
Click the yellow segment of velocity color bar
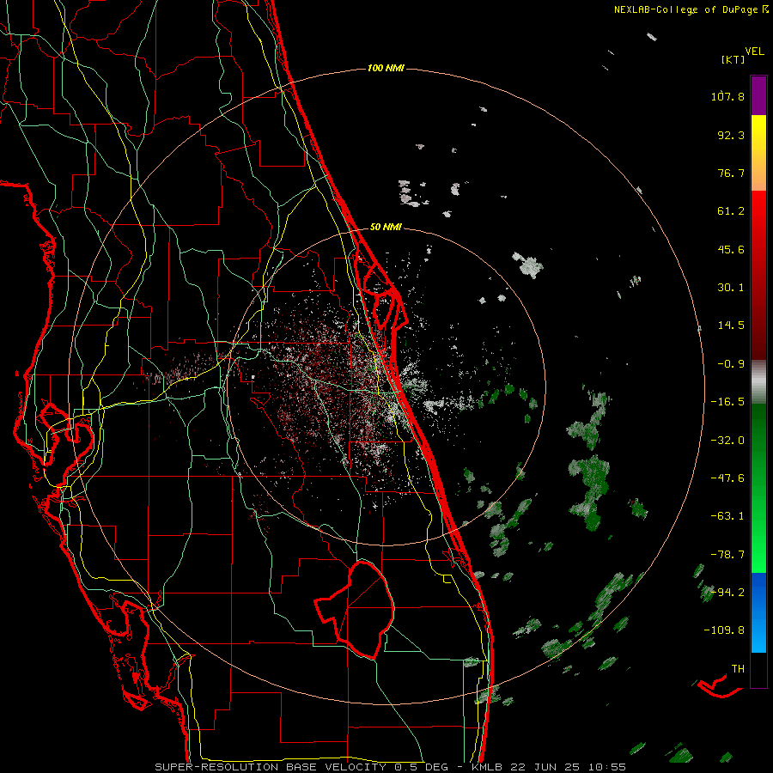758,153
